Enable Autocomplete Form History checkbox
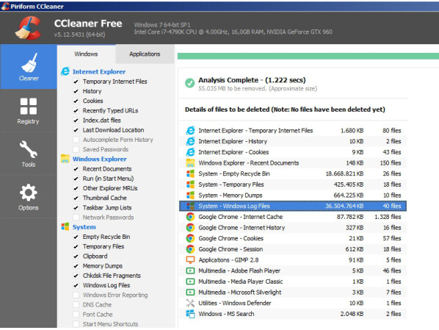439x330 pixels. click(x=76, y=140)
